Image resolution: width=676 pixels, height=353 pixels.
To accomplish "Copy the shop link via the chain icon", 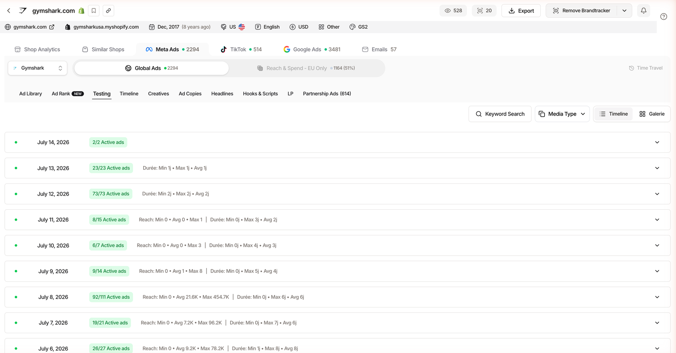I will [x=109, y=11].
